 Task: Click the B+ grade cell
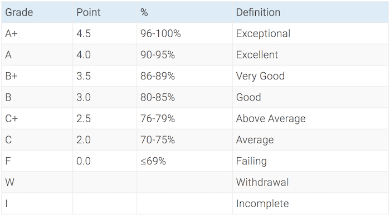pyautogui.click(x=37, y=76)
